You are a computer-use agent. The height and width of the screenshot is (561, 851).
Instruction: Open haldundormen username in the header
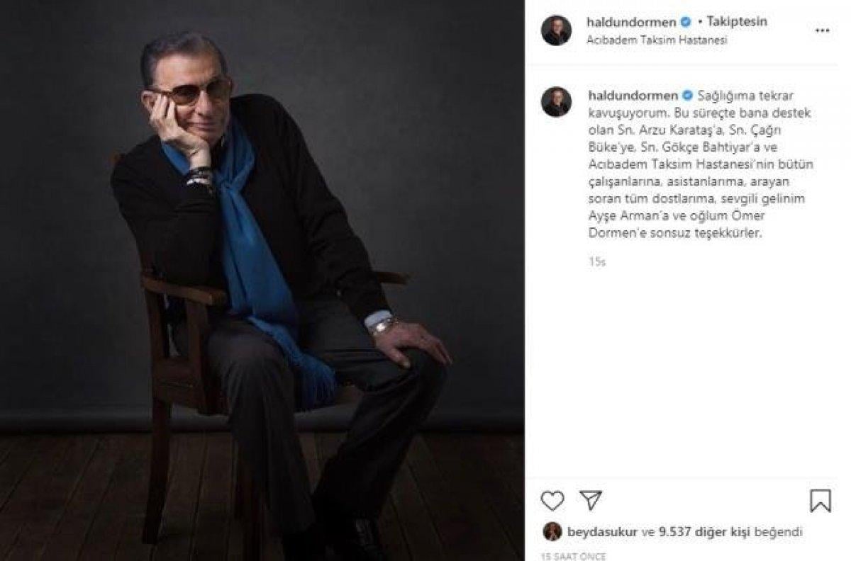pos(631,22)
